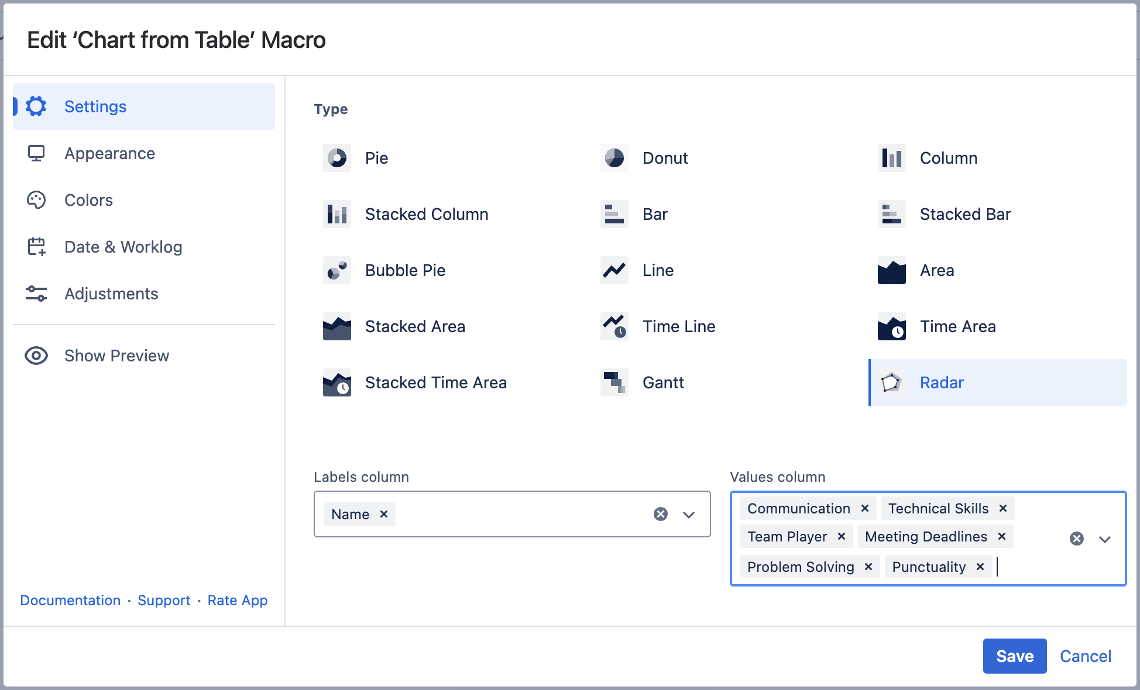Open the Appearance settings tab
Image resolution: width=1140 pixels, height=690 pixels.
click(x=109, y=153)
